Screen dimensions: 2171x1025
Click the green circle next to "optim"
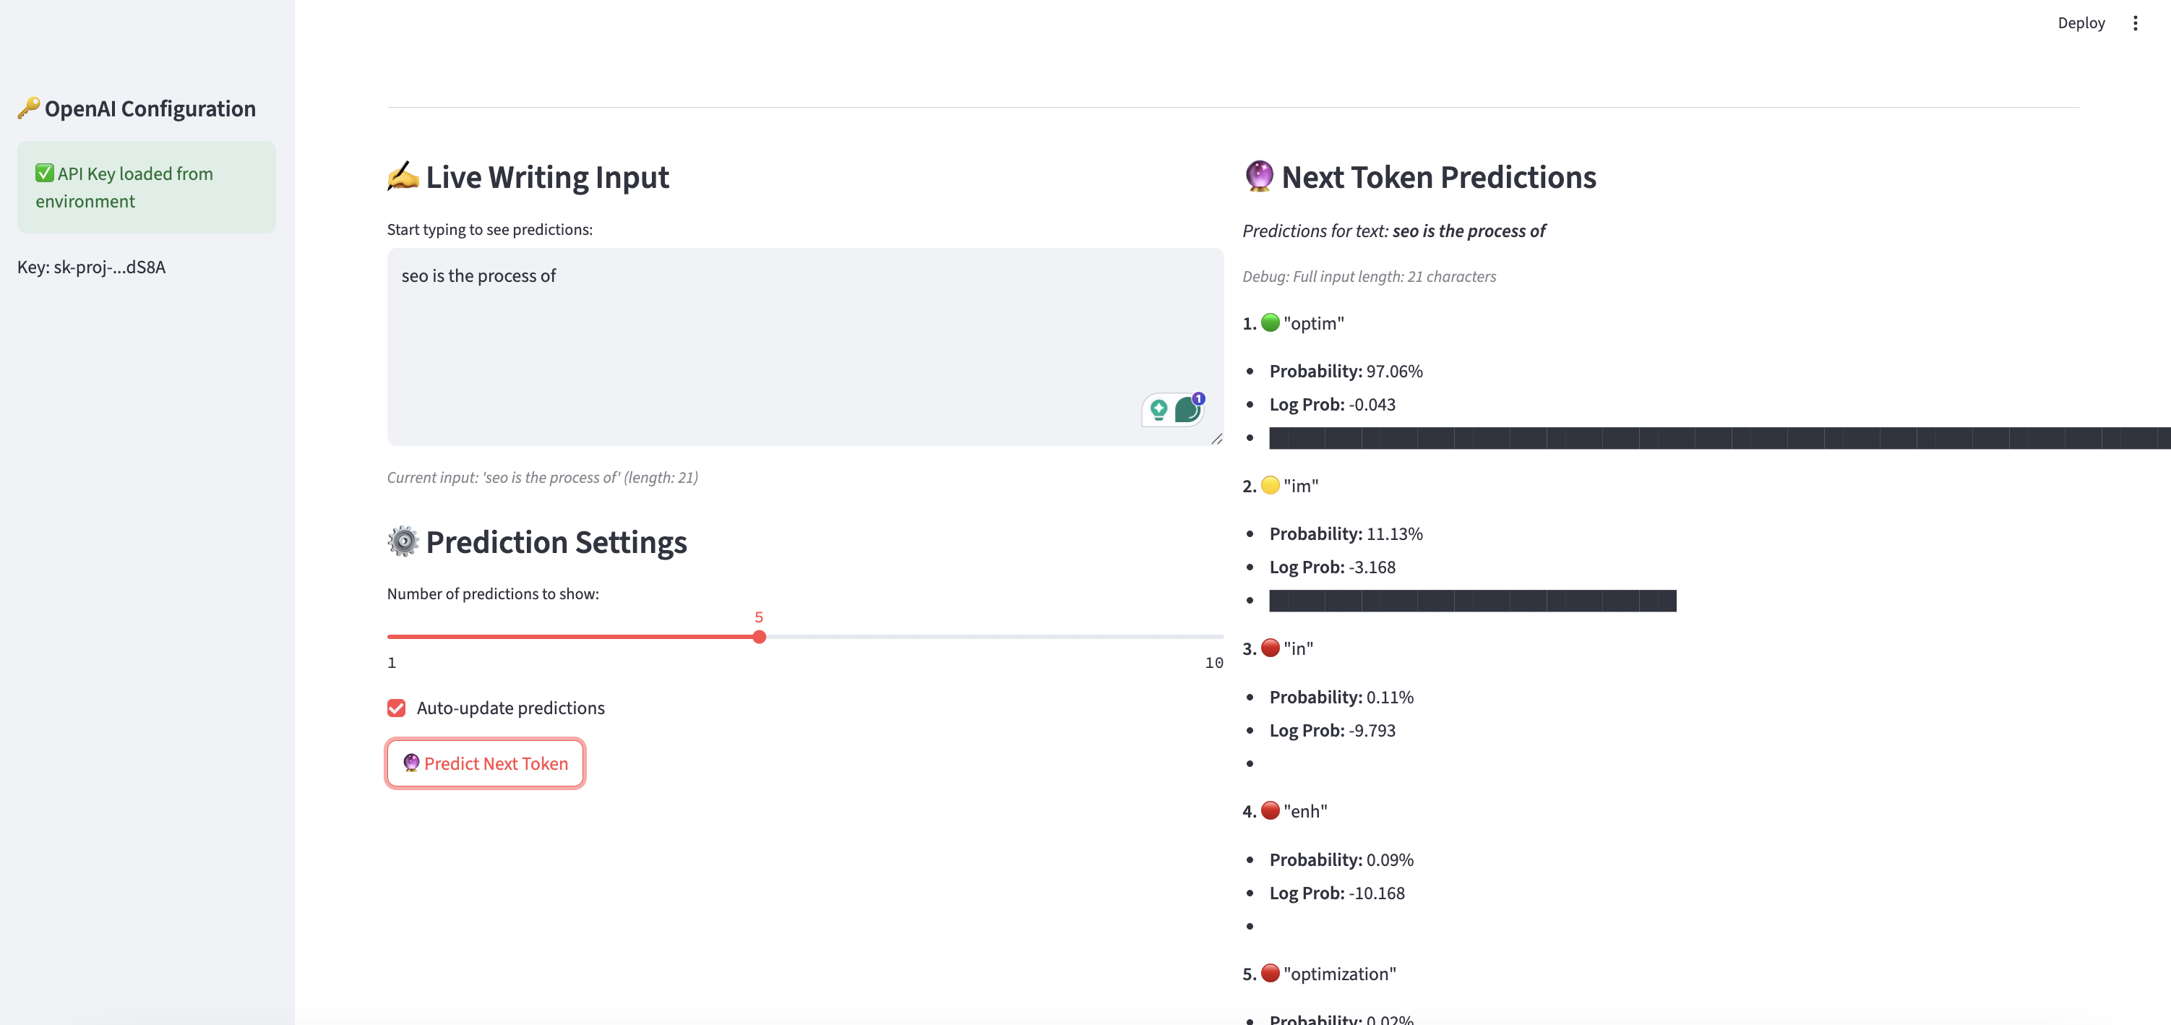coord(1270,322)
